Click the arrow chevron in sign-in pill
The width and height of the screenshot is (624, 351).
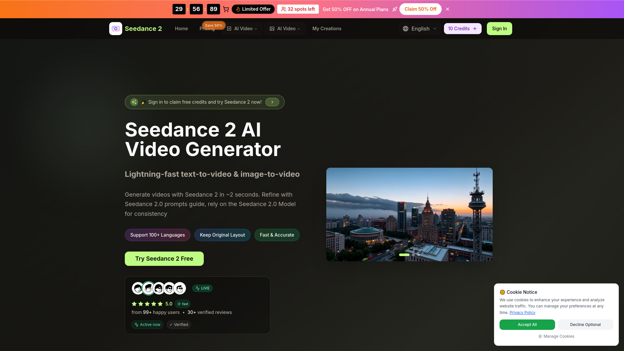(272, 102)
